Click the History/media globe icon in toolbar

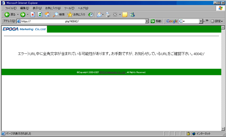[x=91, y=15]
